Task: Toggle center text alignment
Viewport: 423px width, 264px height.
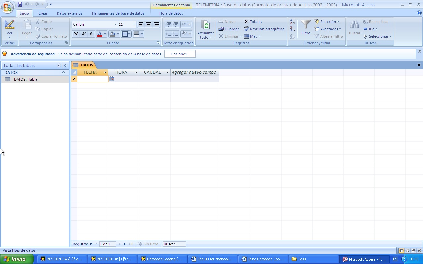Action: click(x=148, y=24)
